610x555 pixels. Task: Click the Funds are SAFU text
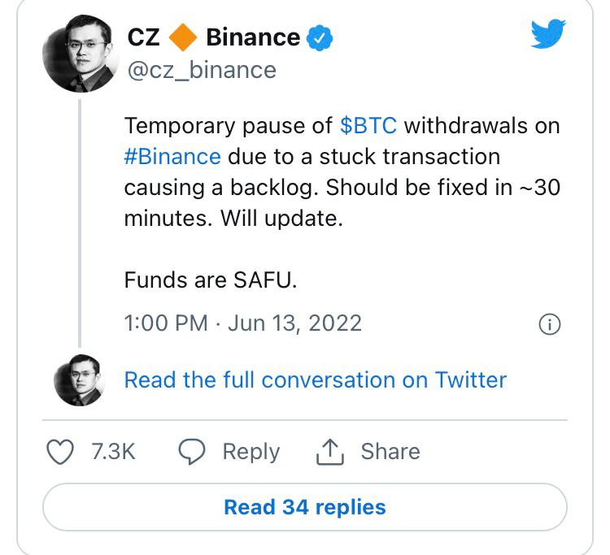coord(211,280)
